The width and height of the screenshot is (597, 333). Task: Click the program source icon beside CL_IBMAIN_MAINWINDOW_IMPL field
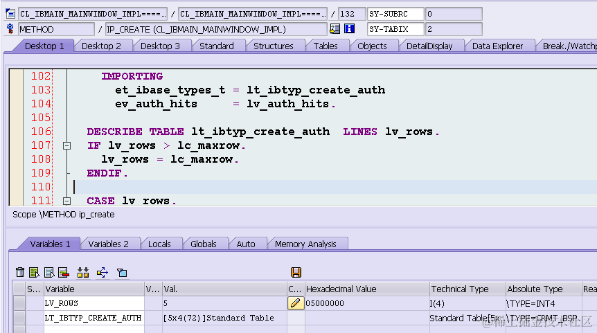(x=10, y=14)
